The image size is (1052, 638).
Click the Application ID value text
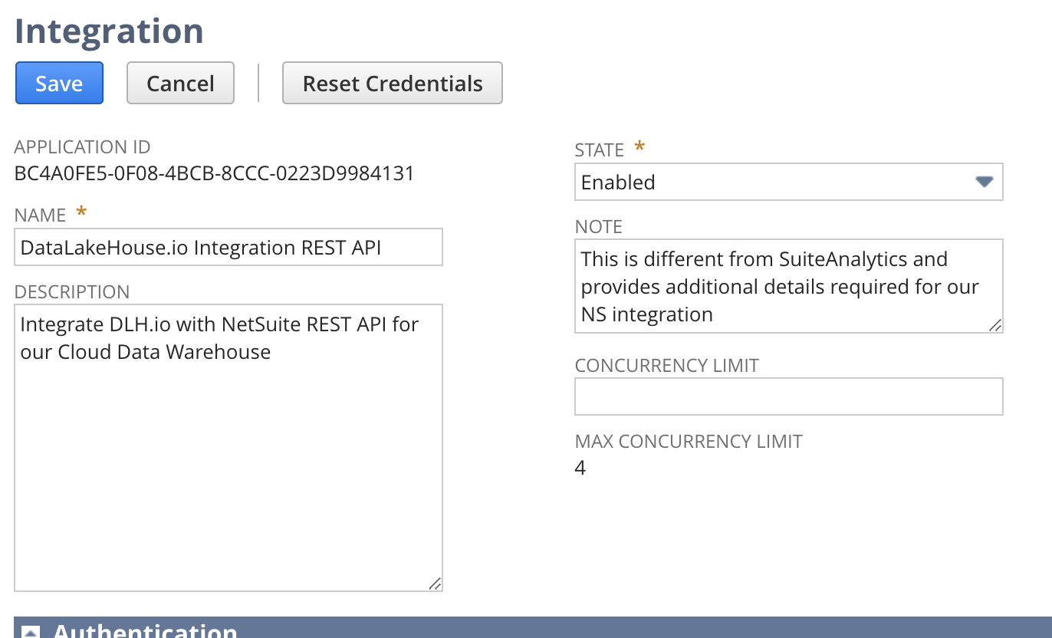point(214,173)
